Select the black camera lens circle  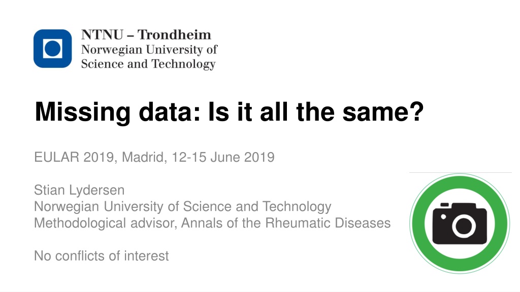click(464, 226)
